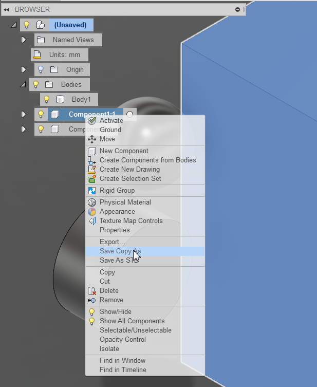Toggle visibility bulb of the Unsaved root

pyautogui.click(x=26, y=25)
